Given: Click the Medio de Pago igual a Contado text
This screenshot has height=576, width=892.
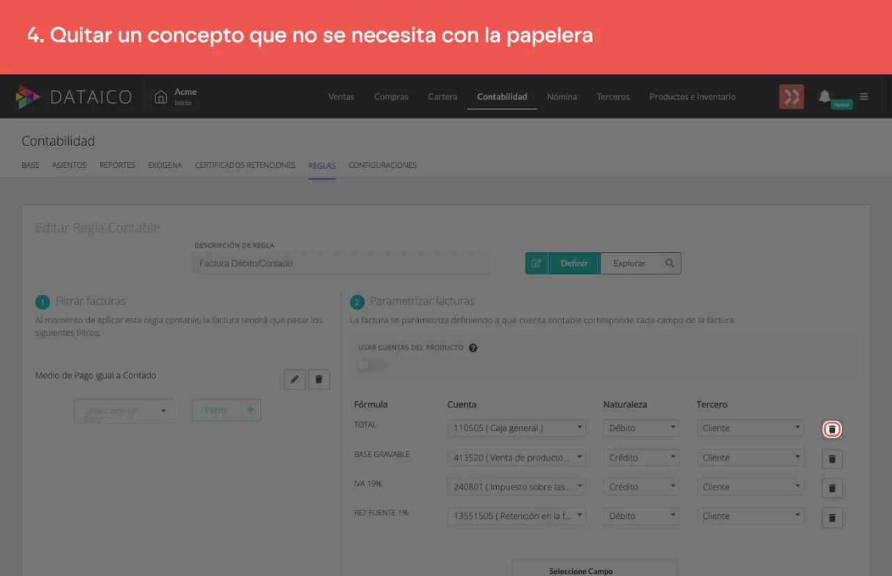Looking at the screenshot, I should (x=95, y=375).
